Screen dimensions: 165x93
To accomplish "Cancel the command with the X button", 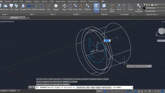I will point(31,87).
